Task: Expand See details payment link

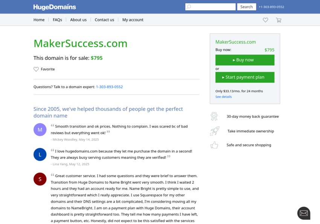Action: [x=224, y=97]
